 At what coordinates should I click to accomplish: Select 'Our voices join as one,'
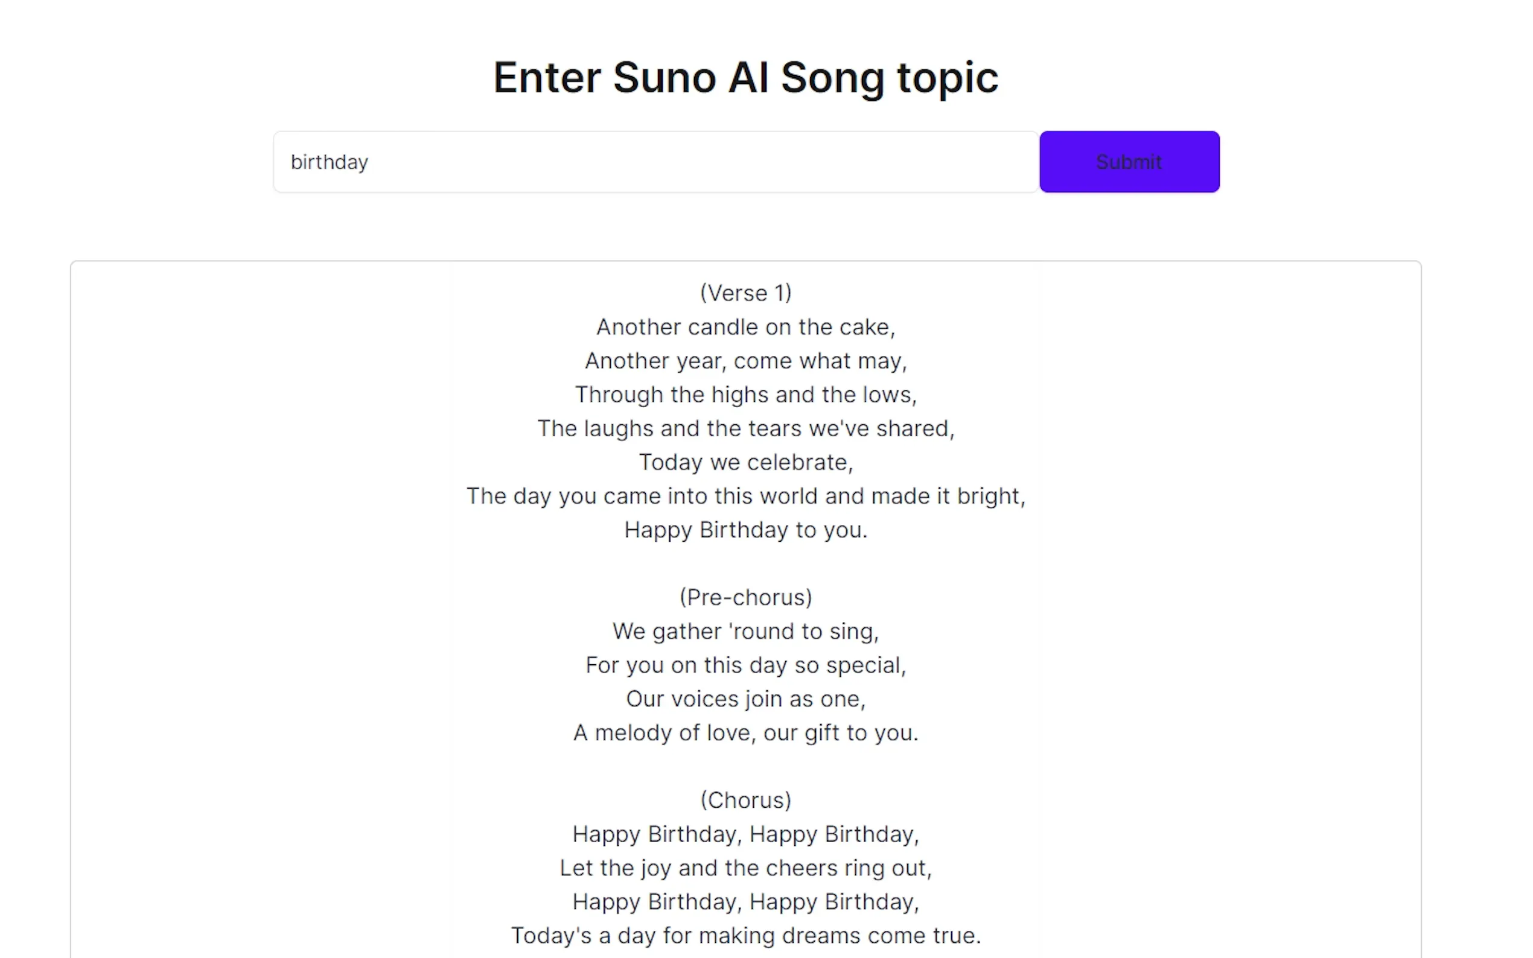(x=745, y=698)
